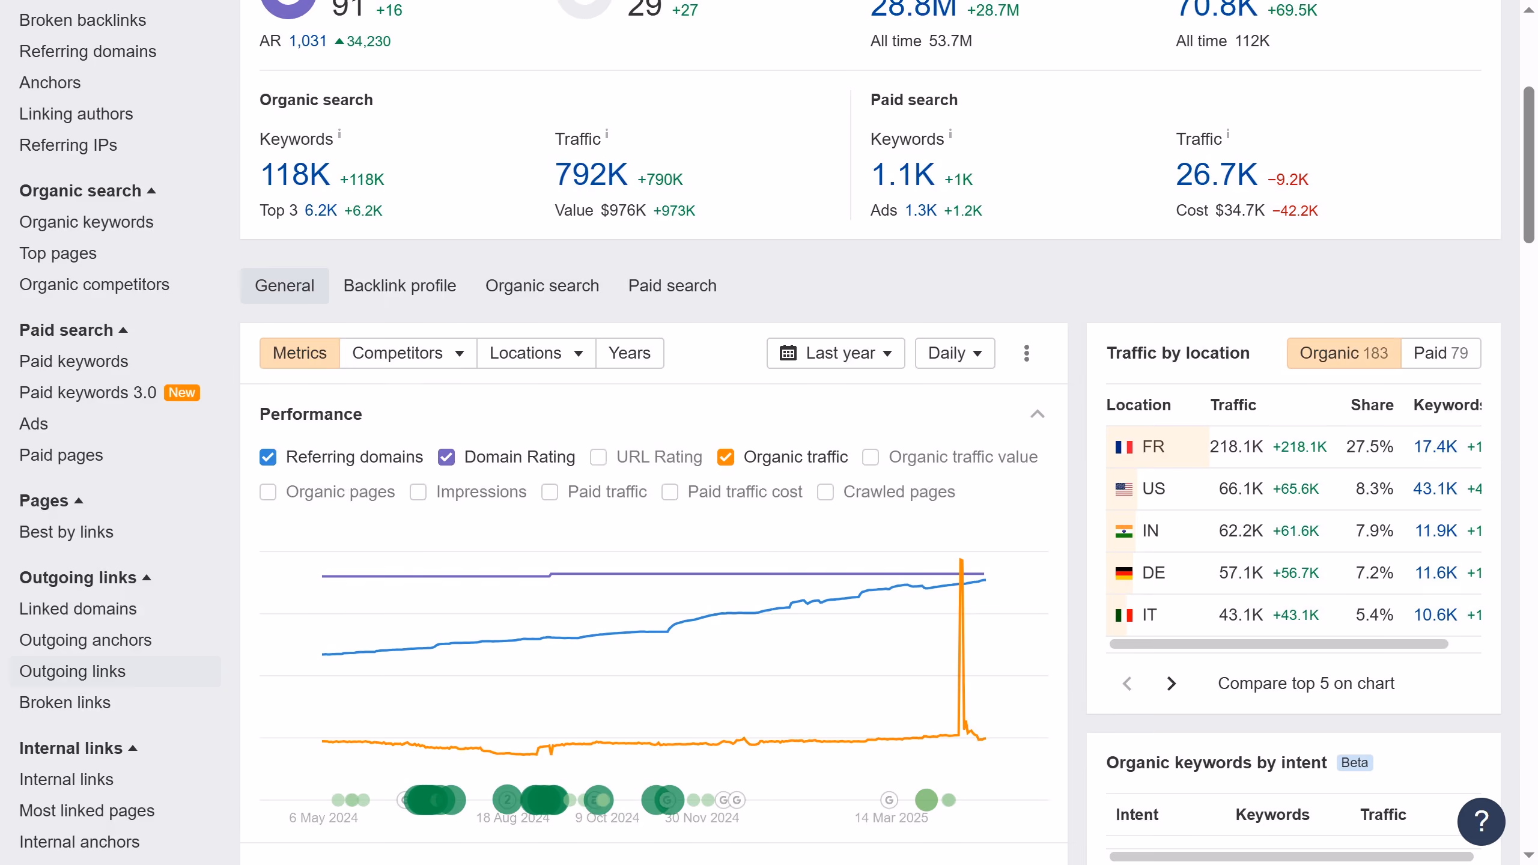Enable the Paid traffic checkbox
This screenshot has width=1538, height=865.
click(x=550, y=492)
